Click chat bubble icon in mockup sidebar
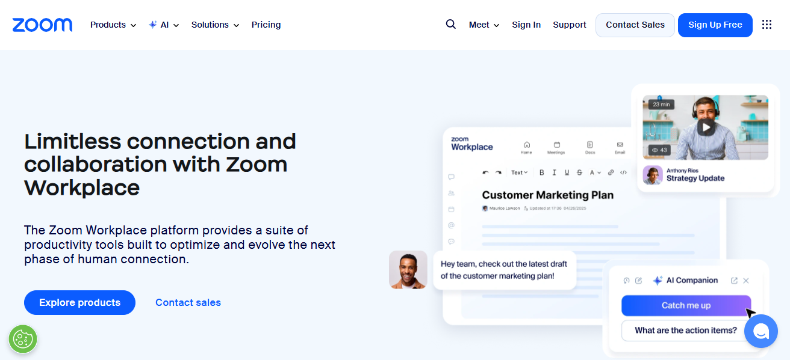Screen dimensions: 790x360 click(x=451, y=177)
